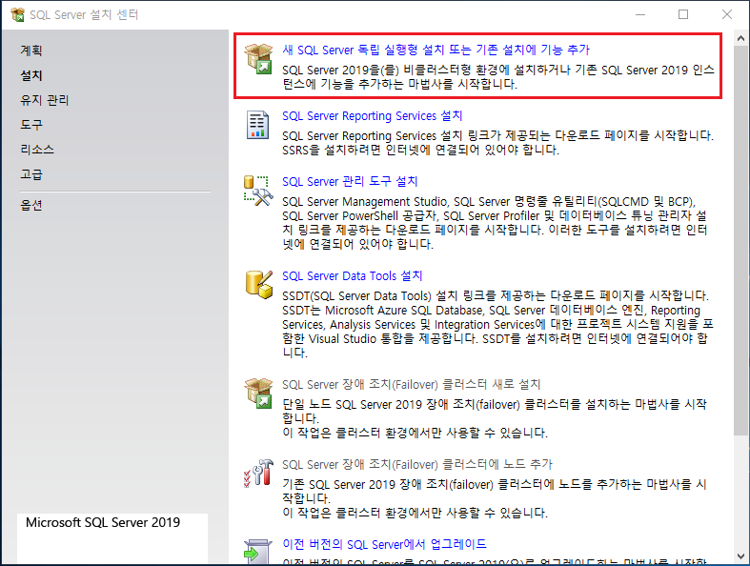This screenshot has height=566, width=750.
Task: Click the scrollbar up arrow
Action: (x=740, y=38)
